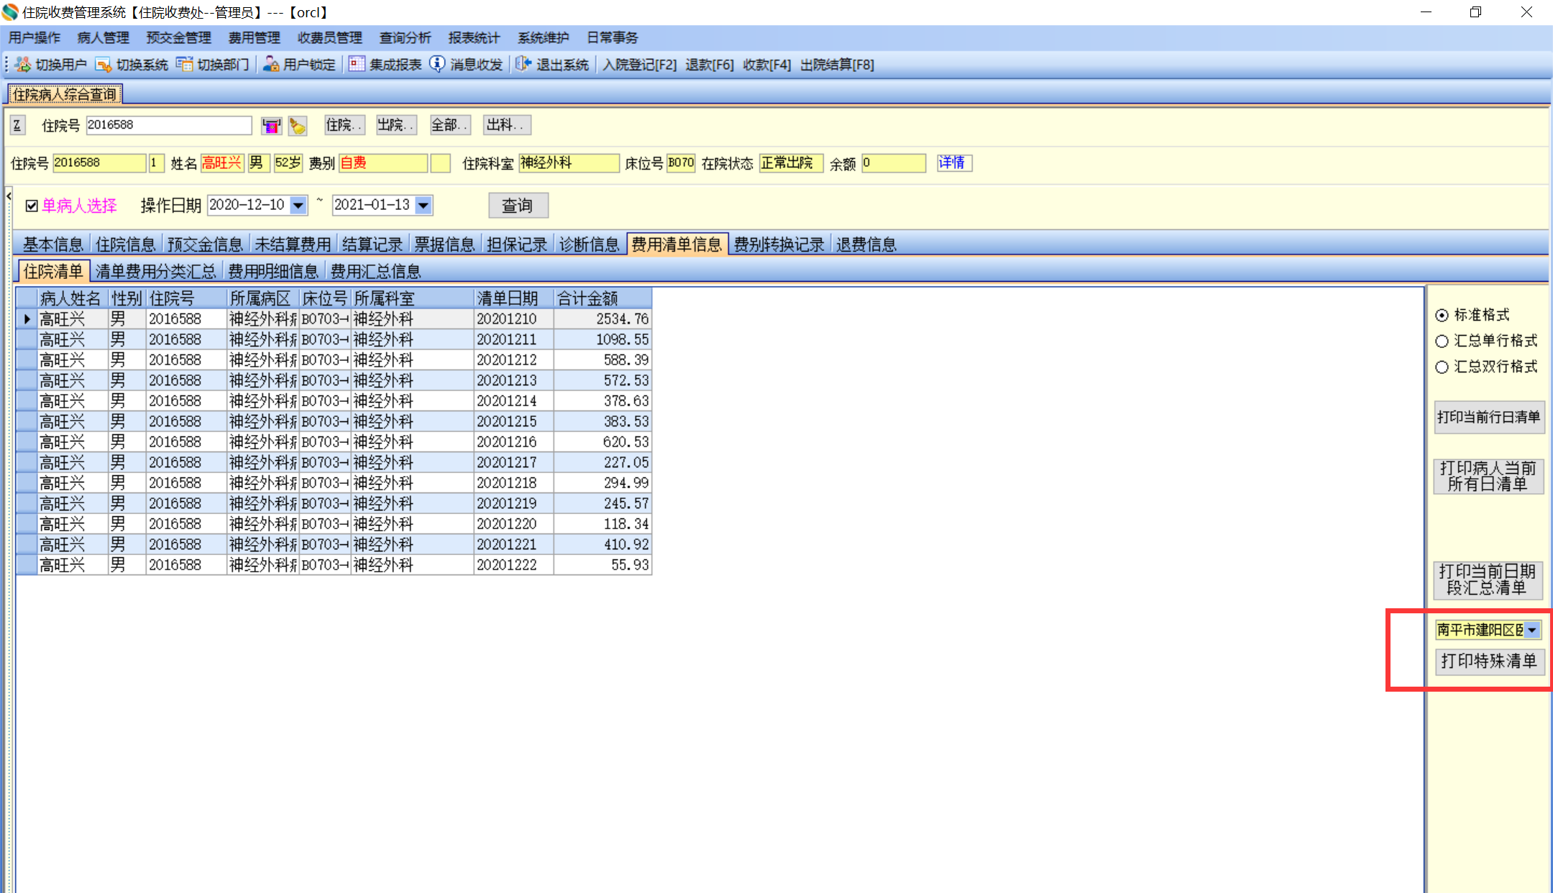Click the 切换用户 switch-user toolbar icon
Screen dimensions: 1553x893
(x=23, y=65)
